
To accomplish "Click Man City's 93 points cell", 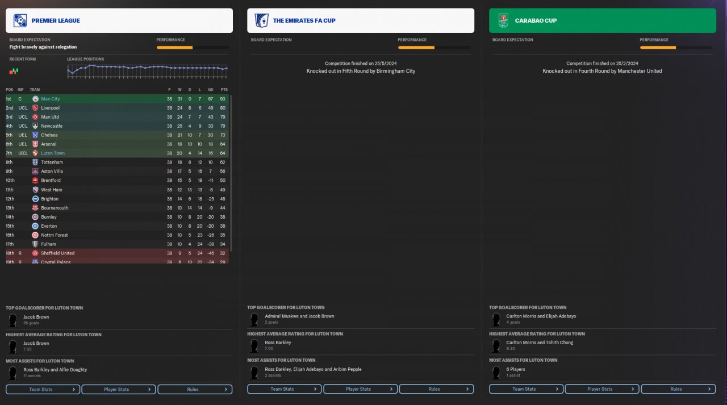I will pos(224,99).
